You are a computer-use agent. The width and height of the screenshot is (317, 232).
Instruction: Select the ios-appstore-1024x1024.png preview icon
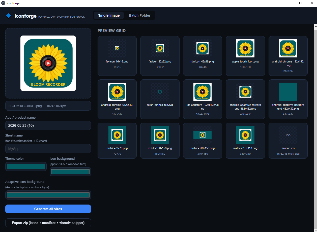(x=203, y=92)
